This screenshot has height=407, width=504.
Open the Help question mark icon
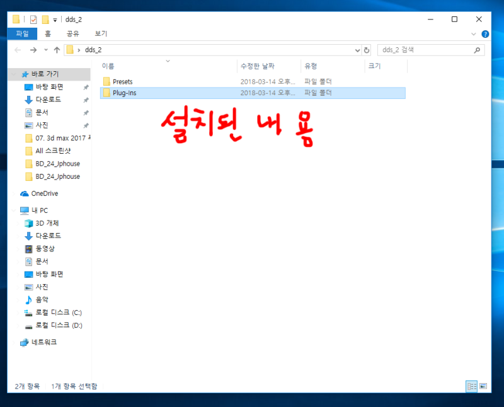click(485, 34)
